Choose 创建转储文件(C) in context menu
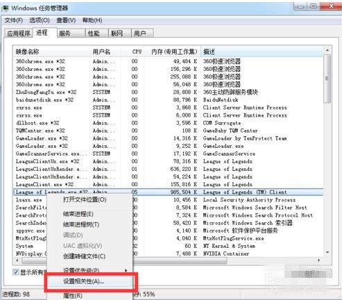The image size is (342, 300). pyautogui.click(x=84, y=256)
